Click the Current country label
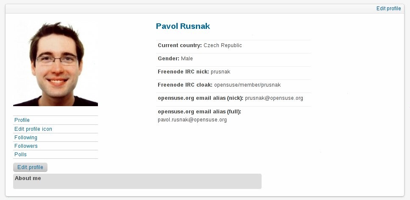The image size is (410, 200). tap(179, 45)
